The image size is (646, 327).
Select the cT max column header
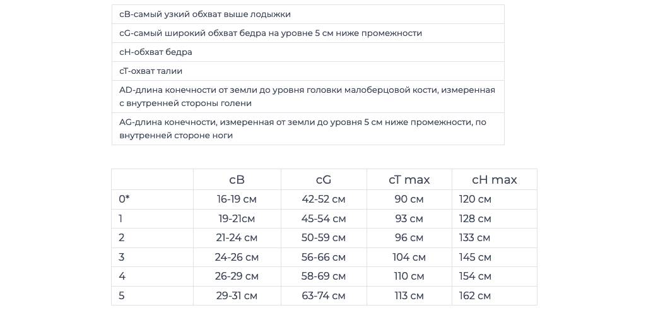tap(409, 180)
